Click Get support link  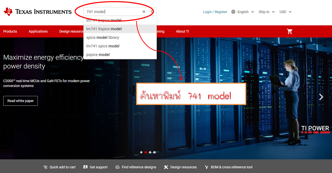99,167
